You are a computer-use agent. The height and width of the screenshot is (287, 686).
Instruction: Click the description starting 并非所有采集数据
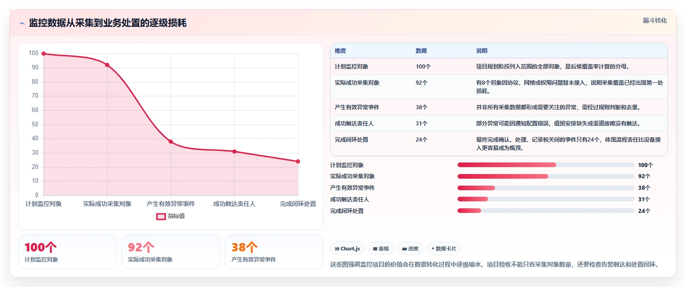(558, 107)
